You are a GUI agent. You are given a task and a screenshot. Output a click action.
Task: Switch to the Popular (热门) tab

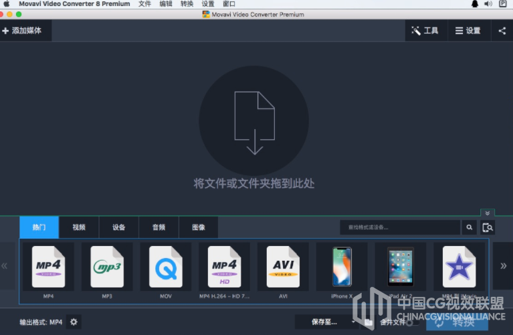(x=39, y=227)
